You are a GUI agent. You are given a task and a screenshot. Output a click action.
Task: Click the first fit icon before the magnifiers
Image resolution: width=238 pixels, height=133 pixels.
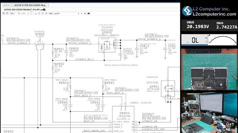coord(36,13)
